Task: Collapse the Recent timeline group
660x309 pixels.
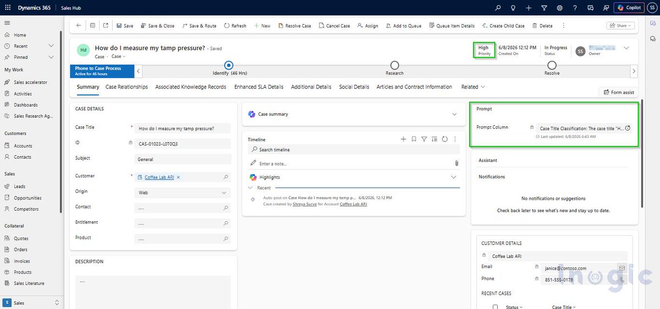Action: coord(251,188)
